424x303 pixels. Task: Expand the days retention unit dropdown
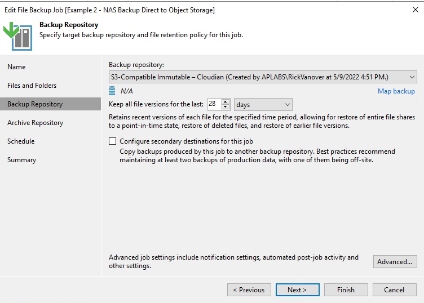(x=263, y=105)
